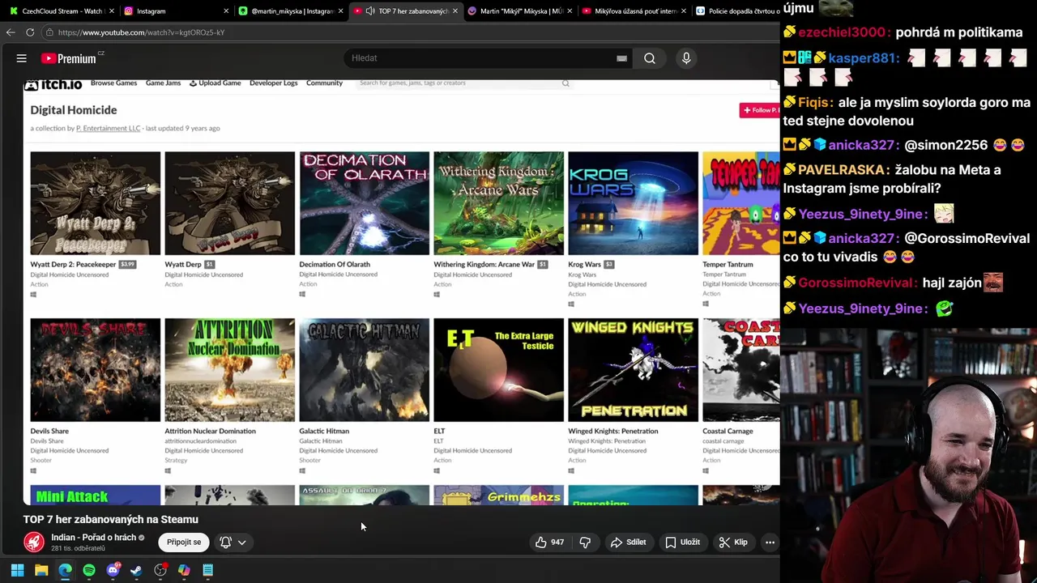Open the on-screen keyboard in the search box
Viewport: 1037px width, 583px height.
[621, 58]
